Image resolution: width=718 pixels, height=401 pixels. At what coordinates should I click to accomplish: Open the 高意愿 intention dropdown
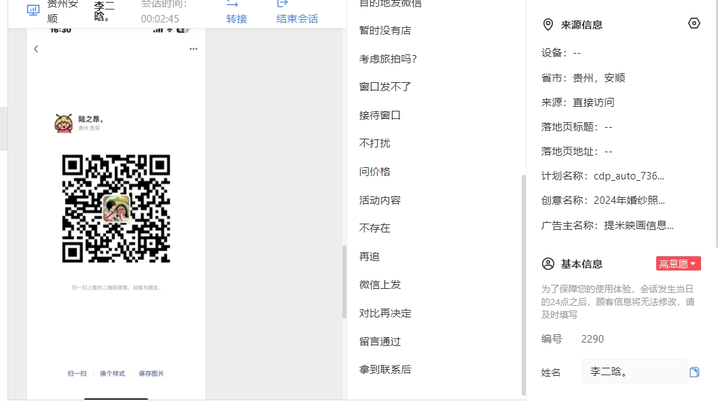coord(678,264)
